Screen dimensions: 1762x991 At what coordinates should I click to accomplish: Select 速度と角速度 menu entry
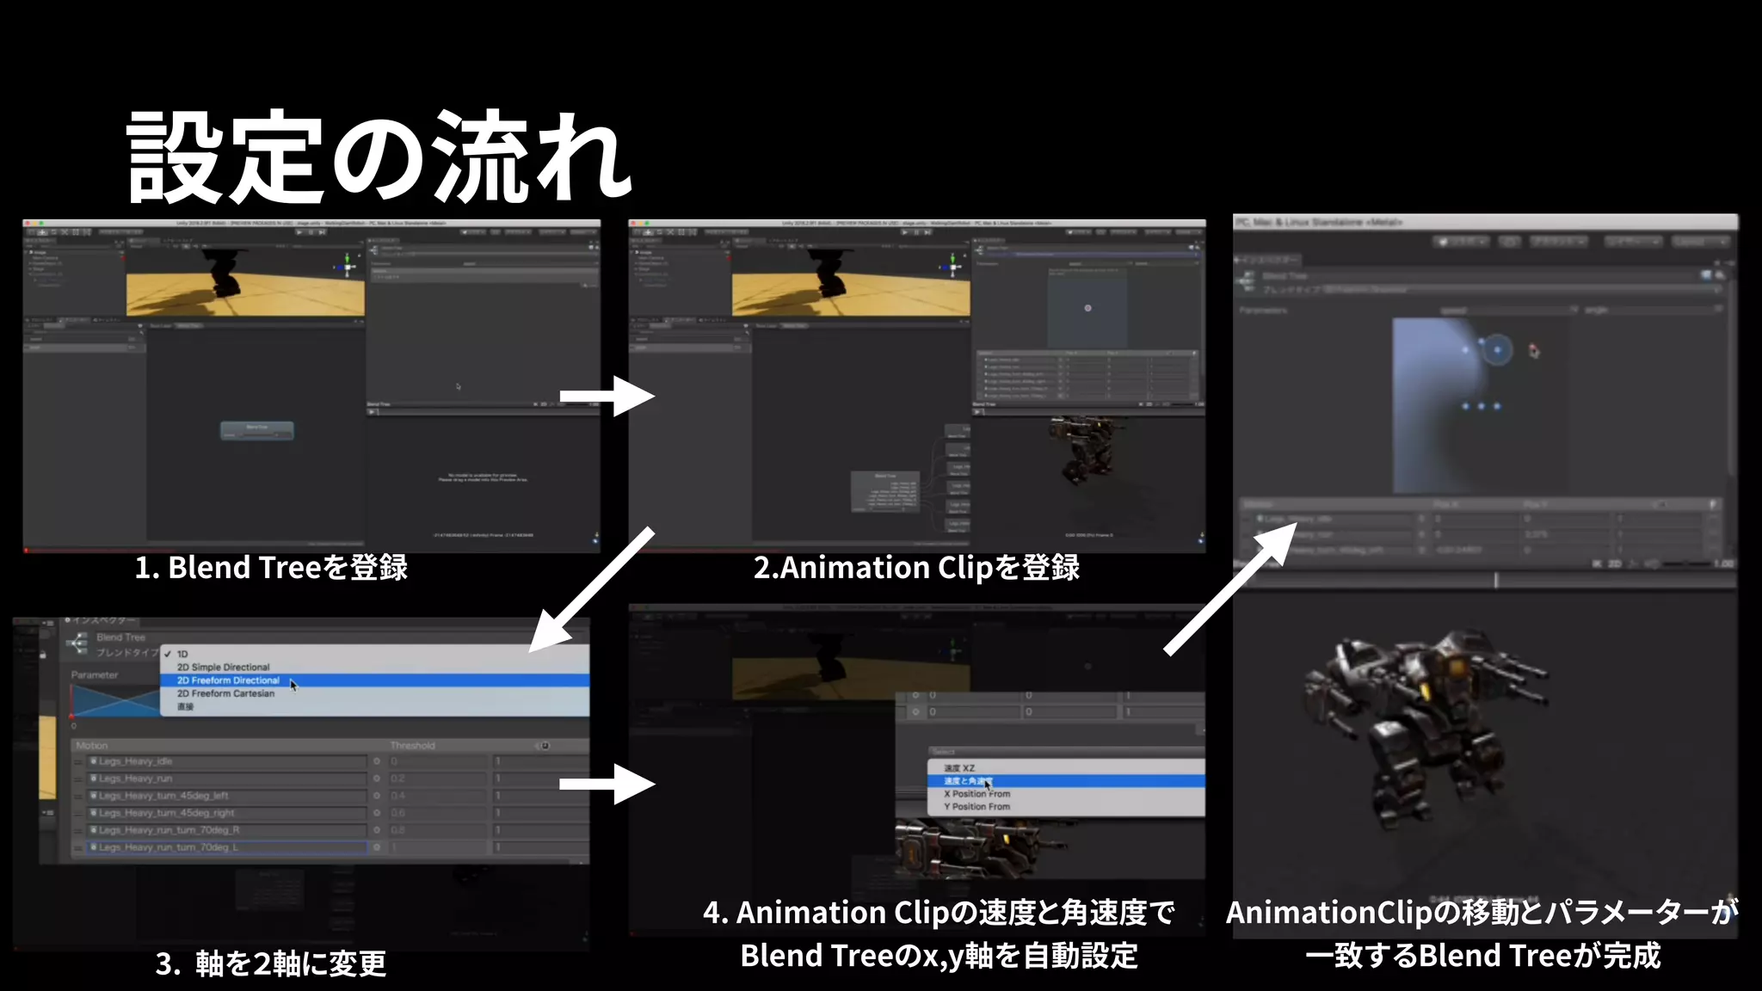[x=1067, y=781]
